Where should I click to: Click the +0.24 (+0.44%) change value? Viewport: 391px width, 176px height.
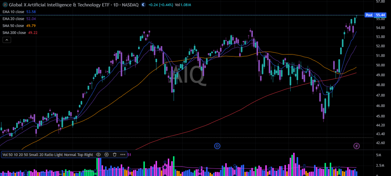click(x=160, y=5)
